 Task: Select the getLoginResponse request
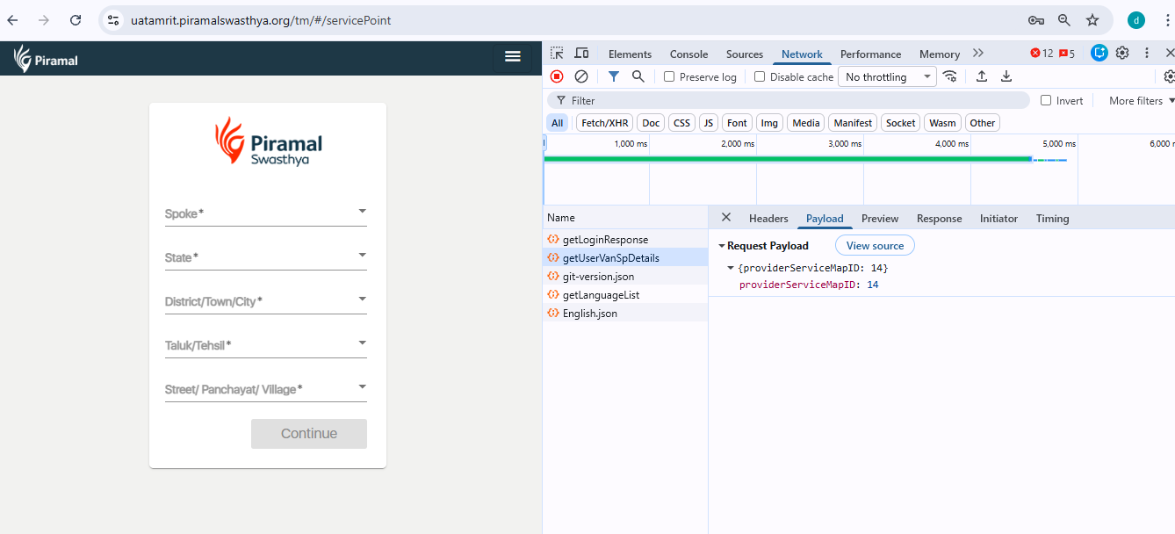(x=605, y=240)
